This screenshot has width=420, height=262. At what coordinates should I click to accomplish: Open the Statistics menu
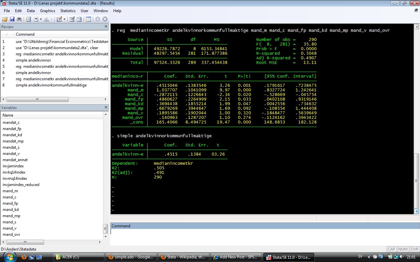pos(68,11)
